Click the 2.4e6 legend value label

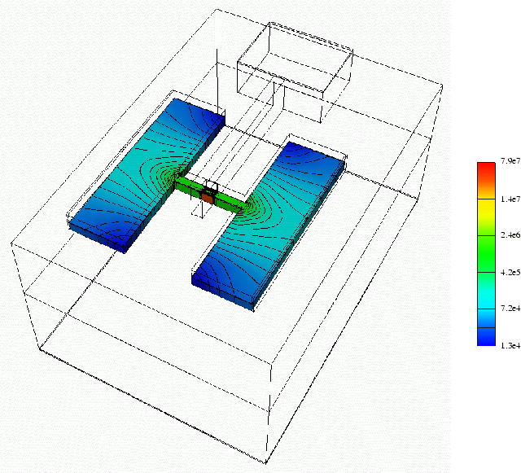coord(510,235)
